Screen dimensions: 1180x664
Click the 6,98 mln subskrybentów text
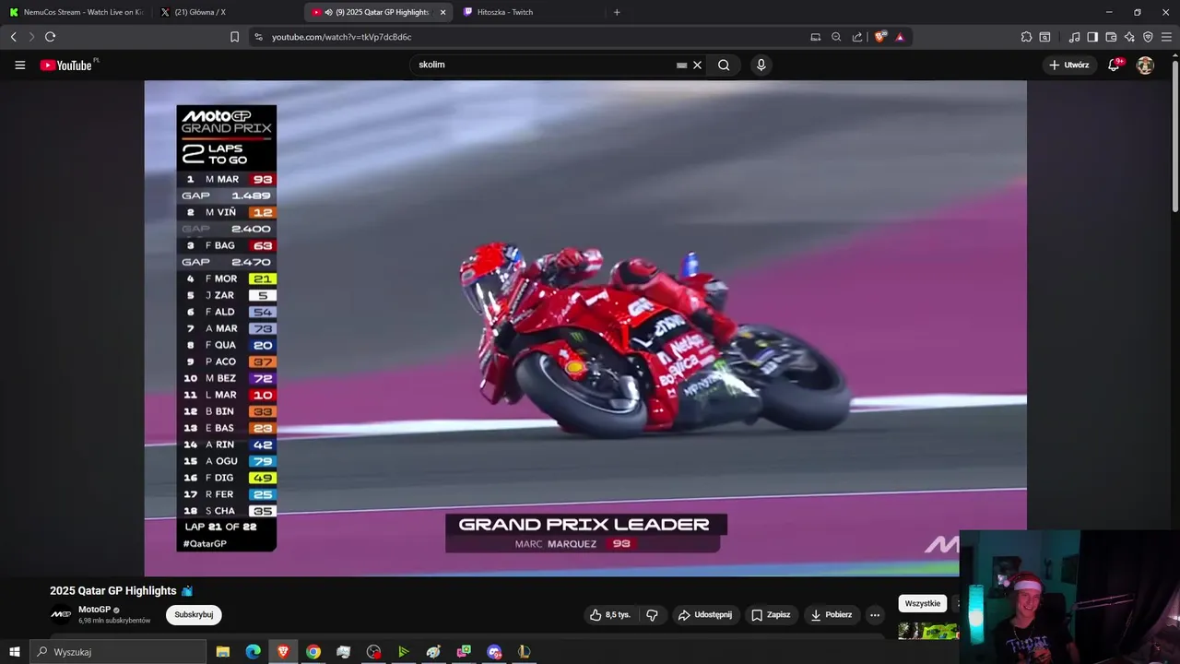click(114, 621)
